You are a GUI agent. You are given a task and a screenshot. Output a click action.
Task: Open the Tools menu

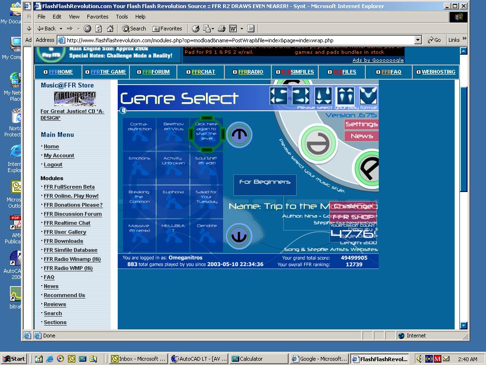[x=122, y=17]
